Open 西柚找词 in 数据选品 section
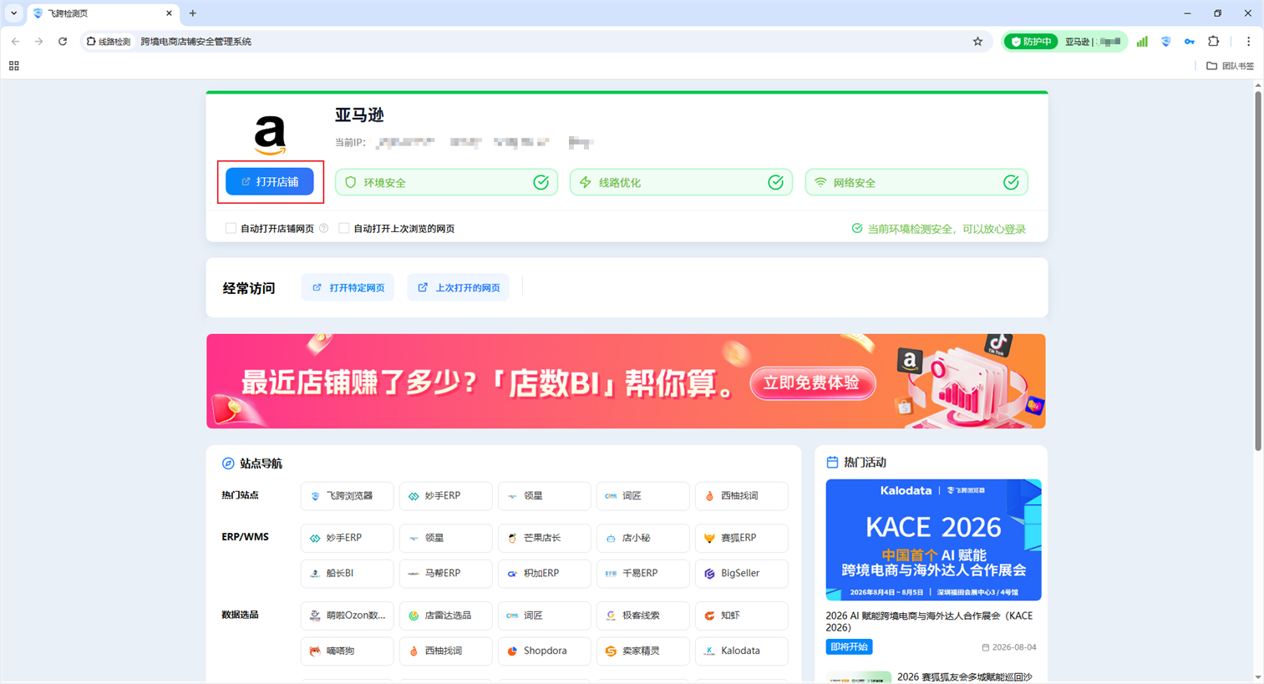1264x684 pixels. [x=445, y=651]
